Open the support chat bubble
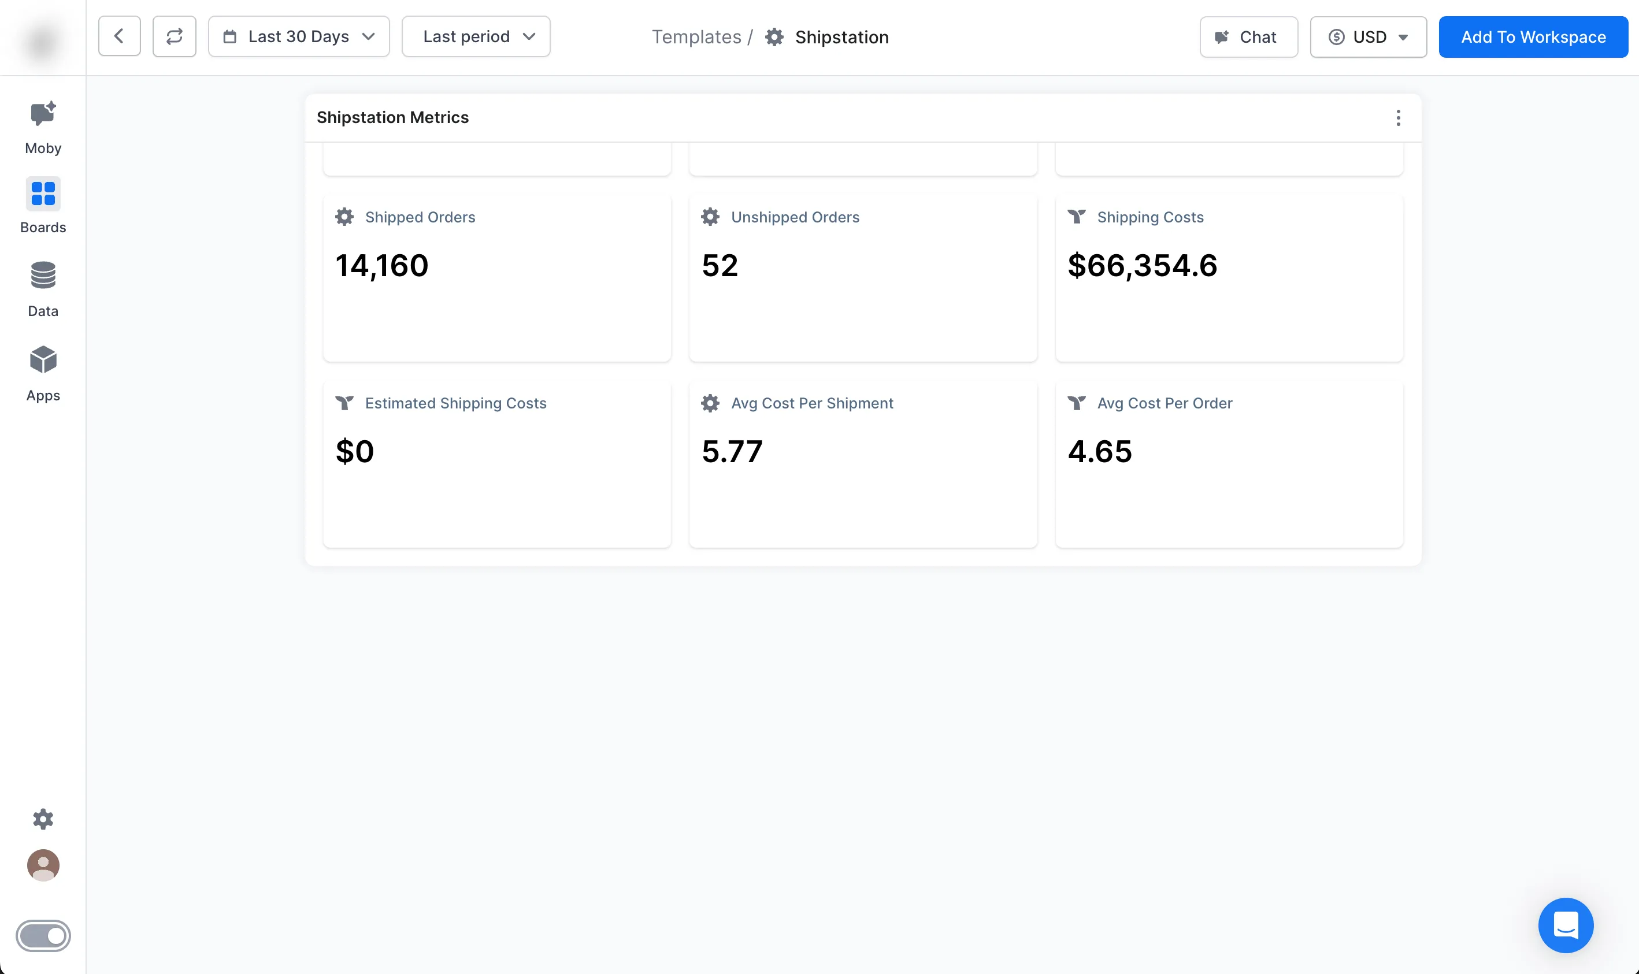This screenshot has width=1639, height=974. coord(1565,925)
